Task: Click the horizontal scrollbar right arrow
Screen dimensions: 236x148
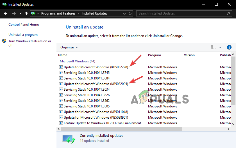Action: pyautogui.click(x=229, y=129)
